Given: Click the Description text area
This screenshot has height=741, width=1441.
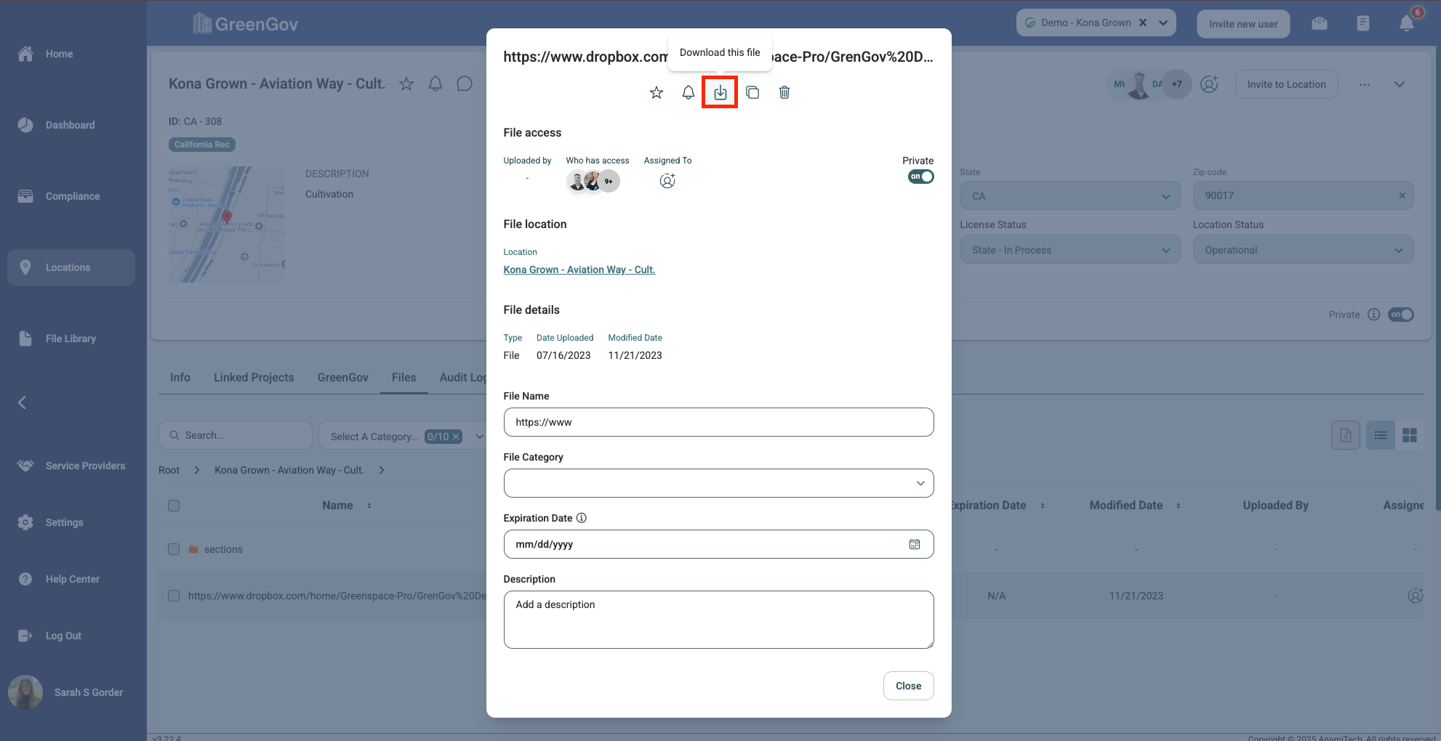Looking at the screenshot, I should [718, 619].
